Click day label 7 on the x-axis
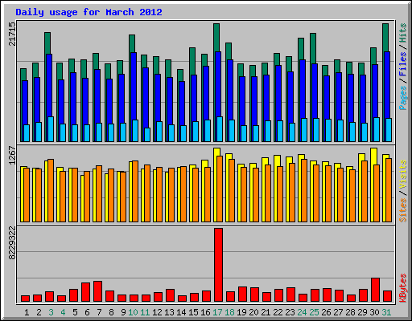The image size is (412, 321). 99,312
